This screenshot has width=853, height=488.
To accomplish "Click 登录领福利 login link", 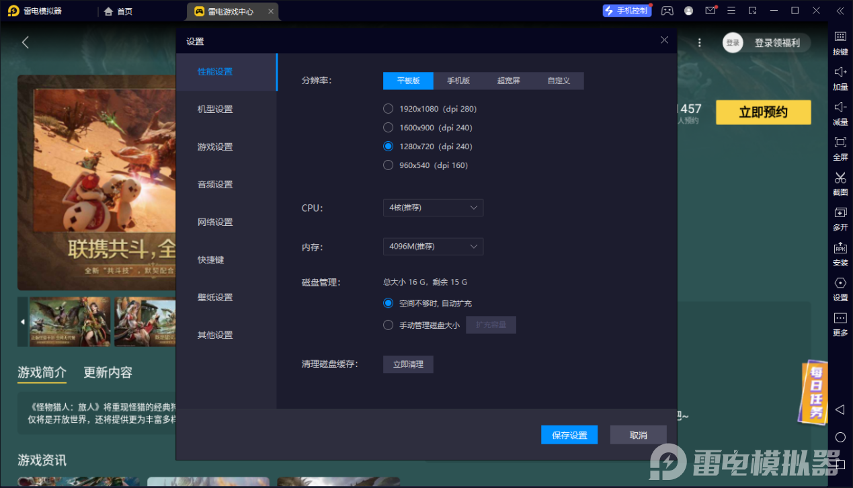I will (x=777, y=43).
